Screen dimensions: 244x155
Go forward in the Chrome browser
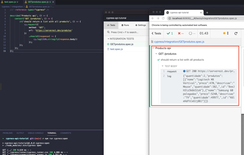tap(158, 18)
